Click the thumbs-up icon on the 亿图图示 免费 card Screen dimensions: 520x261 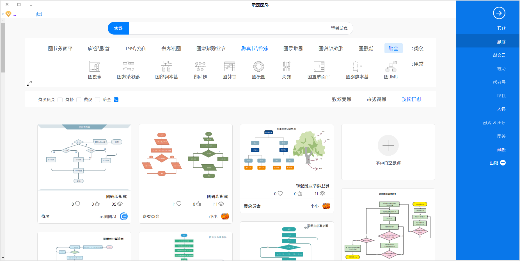97,204
